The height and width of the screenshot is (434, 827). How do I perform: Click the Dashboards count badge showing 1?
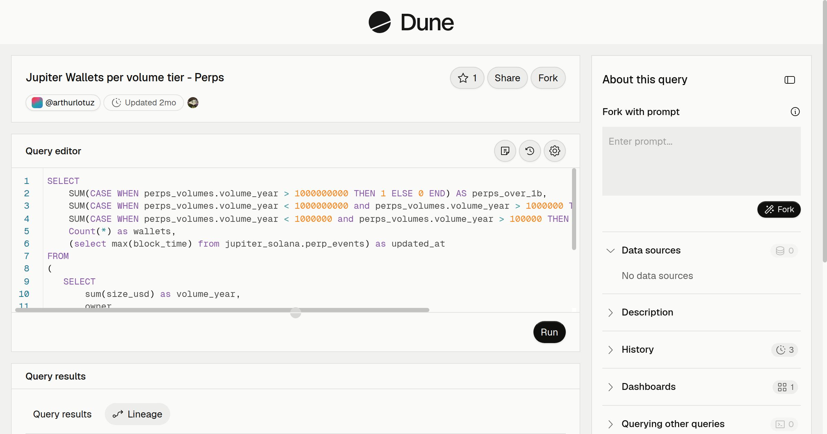[x=785, y=387]
